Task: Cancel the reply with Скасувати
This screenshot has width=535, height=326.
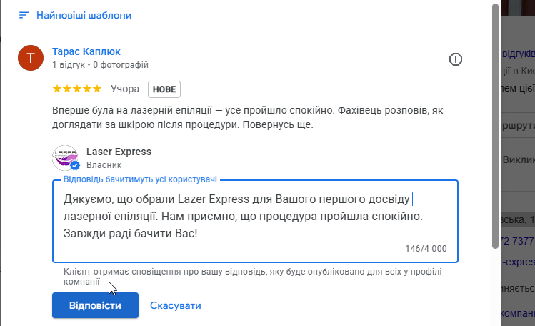Action: click(175, 305)
